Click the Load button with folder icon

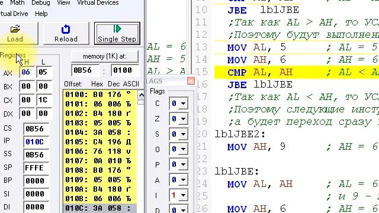(17, 33)
